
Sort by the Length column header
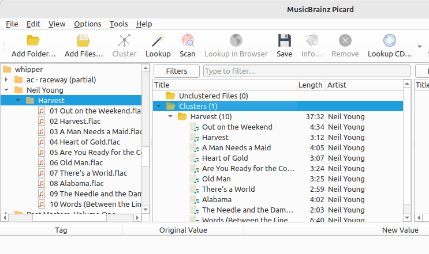pyautogui.click(x=311, y=85)
